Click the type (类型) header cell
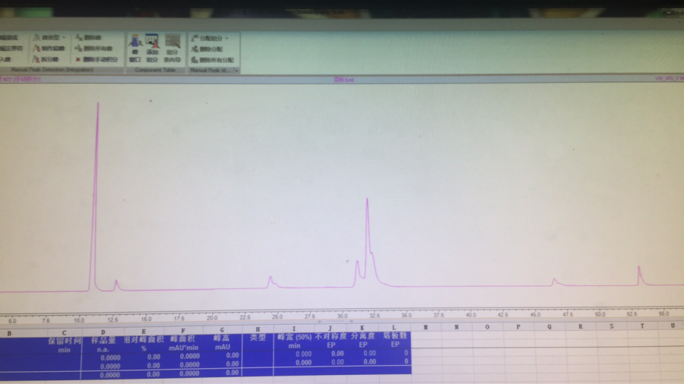The width and height of the screenshot is (684, 384). [x=258, y=338]
